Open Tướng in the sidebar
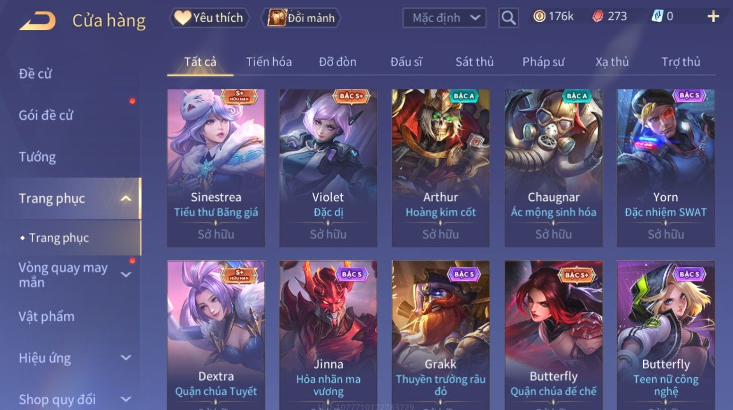This screenshot has width=733, height=410. (37, 157)
